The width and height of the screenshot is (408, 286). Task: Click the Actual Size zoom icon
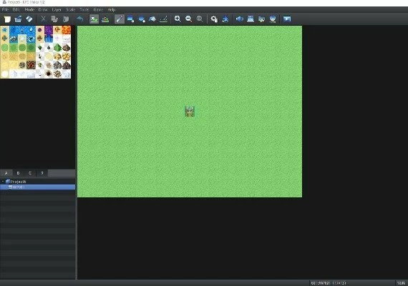coord(199,19)
